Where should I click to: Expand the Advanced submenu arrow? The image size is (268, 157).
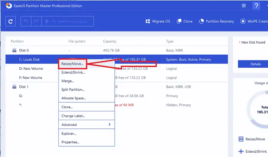click(110, 124)
